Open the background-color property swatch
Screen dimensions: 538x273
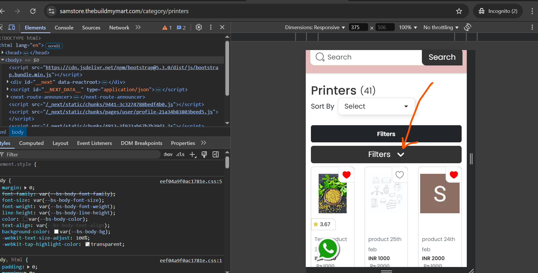pyautogui.click(x=56, y=232)
